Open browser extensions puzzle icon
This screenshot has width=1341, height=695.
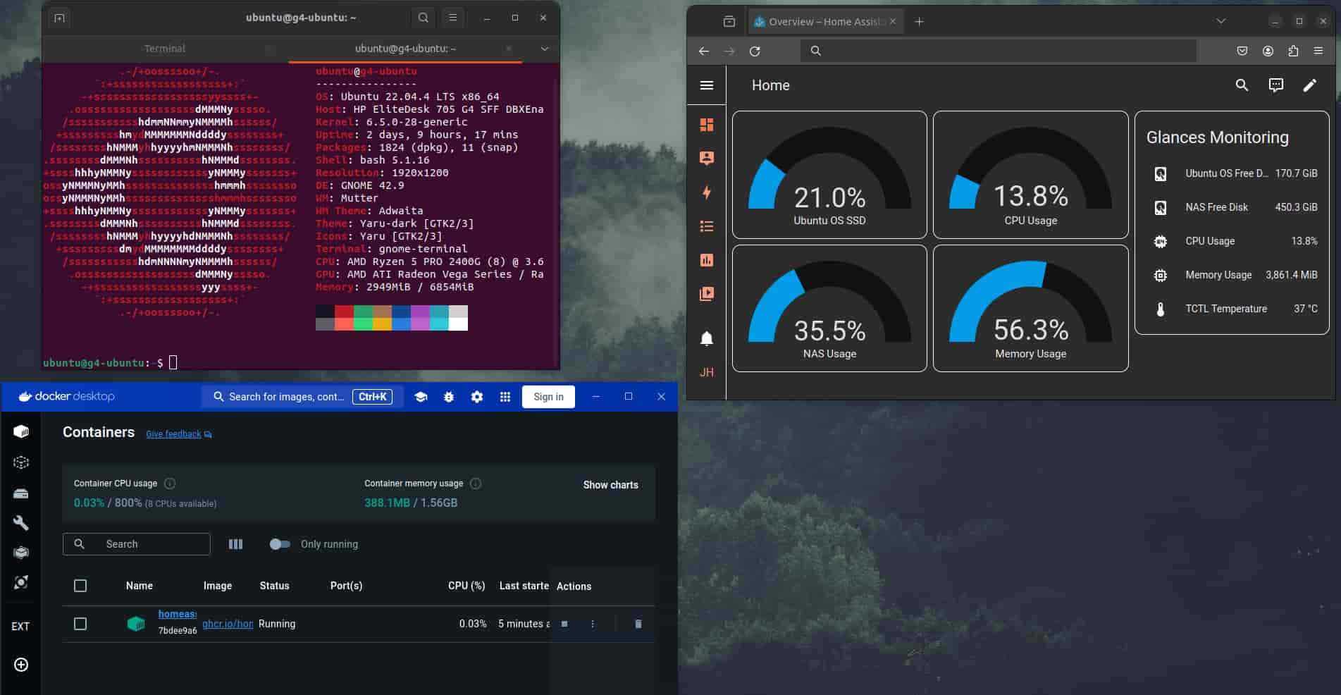coord(1293,51)
